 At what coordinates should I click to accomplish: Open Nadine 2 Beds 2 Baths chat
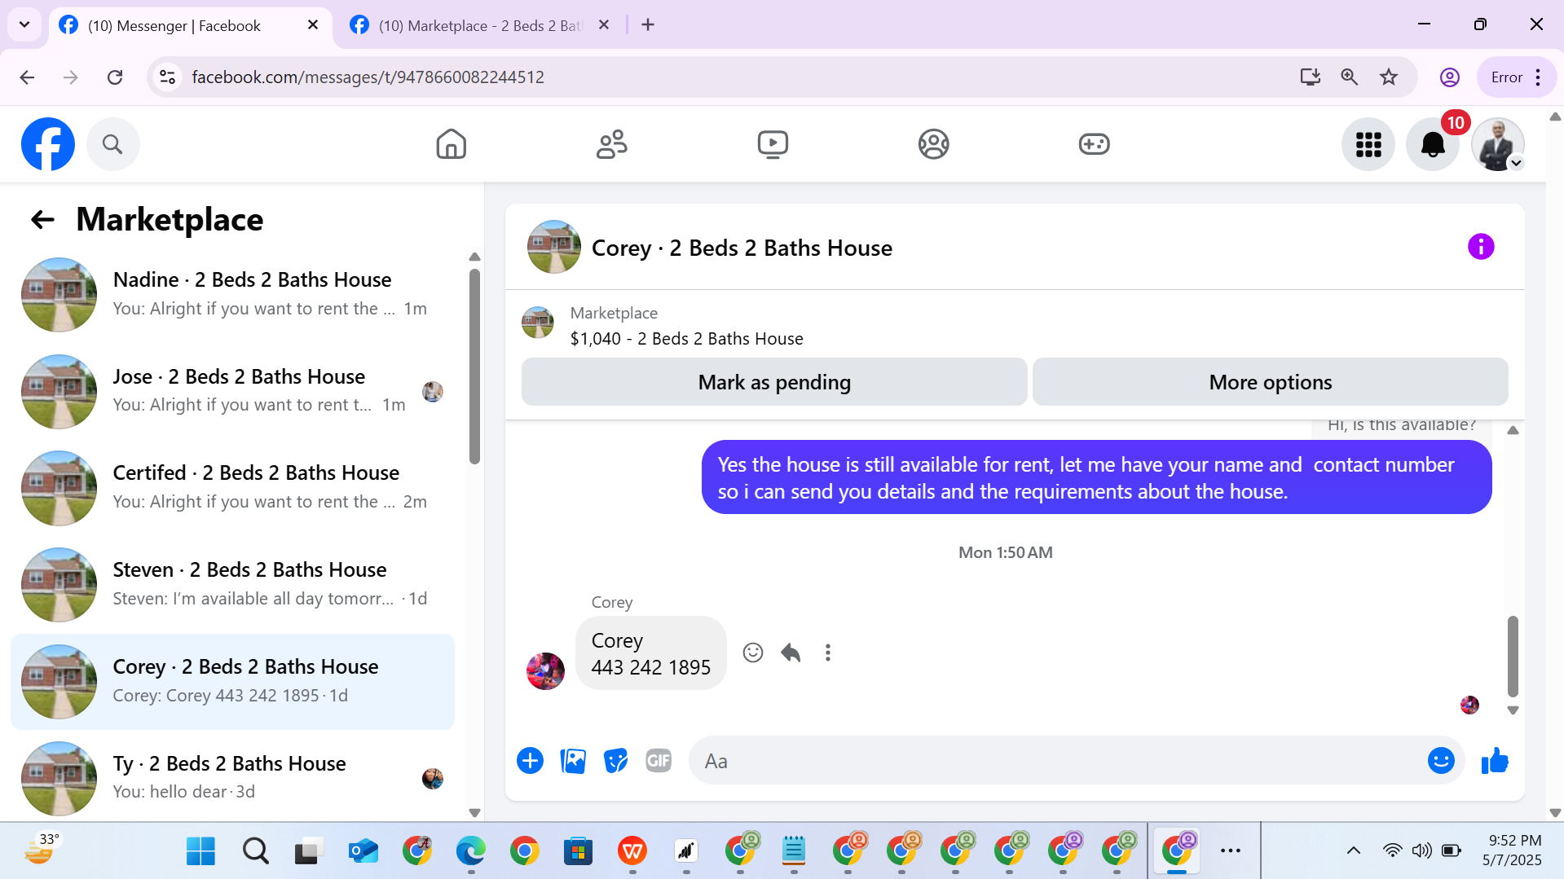(x=232, y=295)
